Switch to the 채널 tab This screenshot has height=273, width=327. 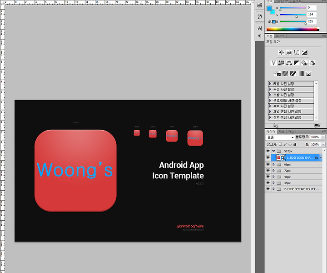point(282,131)
